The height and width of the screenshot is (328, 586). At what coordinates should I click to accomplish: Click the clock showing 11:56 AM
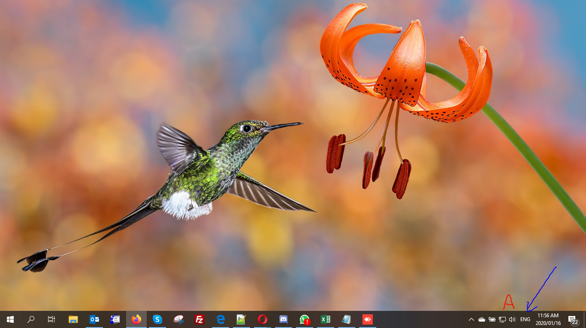(548, 319)
